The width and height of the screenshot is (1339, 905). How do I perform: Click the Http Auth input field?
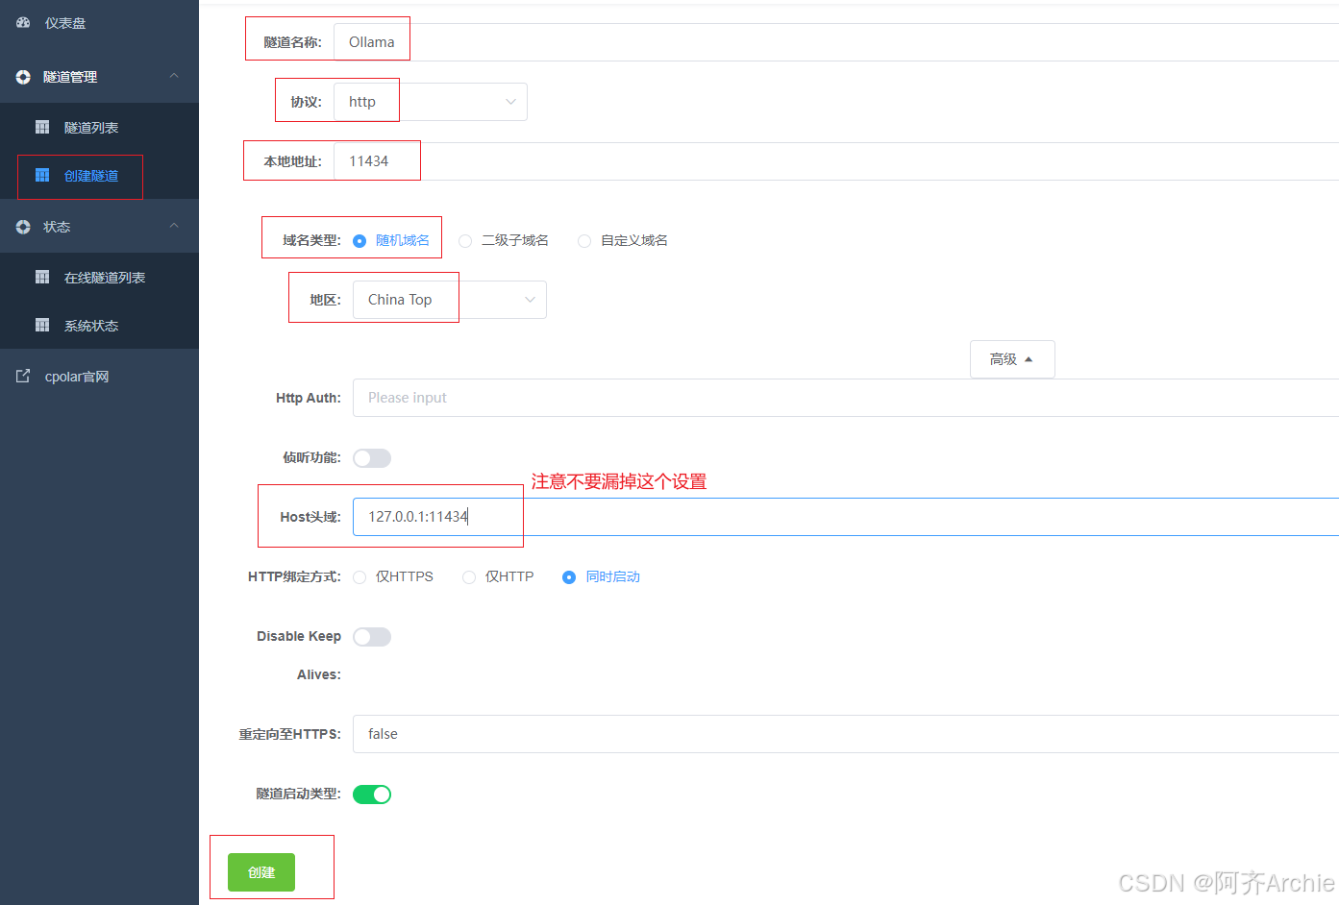tap(846, 398)
